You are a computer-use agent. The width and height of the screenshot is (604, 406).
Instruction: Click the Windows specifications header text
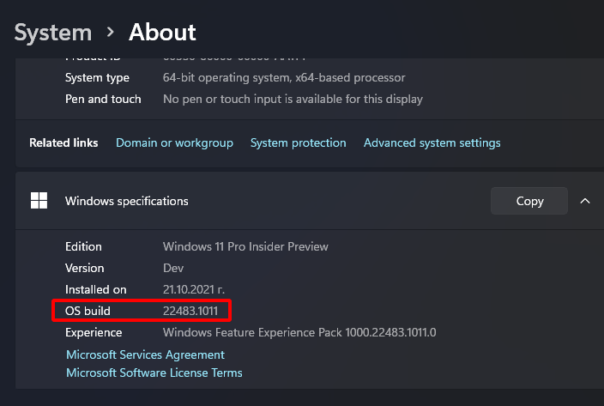coord(127,201)
